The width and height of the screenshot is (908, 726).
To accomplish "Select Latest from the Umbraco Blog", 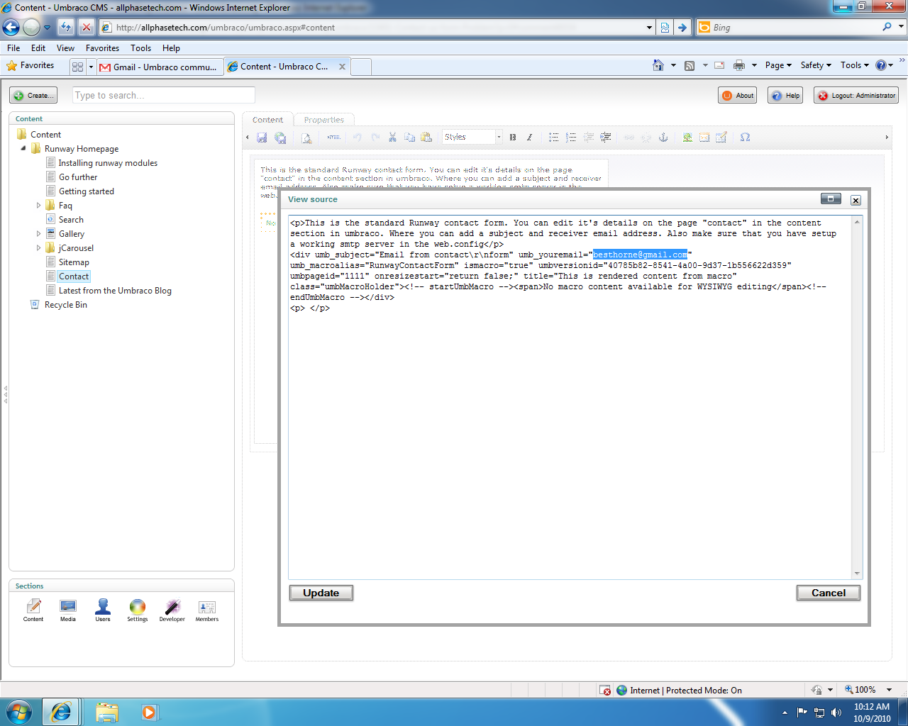I will pyautogui.click(x=115, y=291).
